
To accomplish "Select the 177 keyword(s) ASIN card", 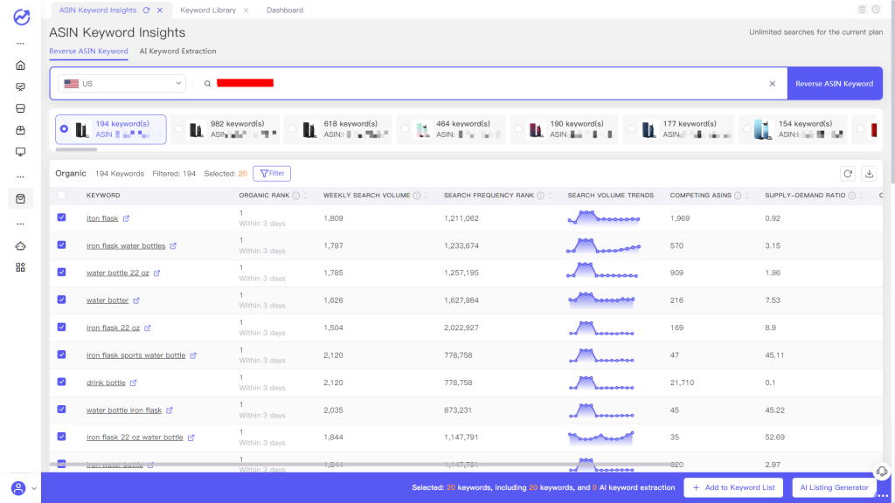I will [677, 129].
